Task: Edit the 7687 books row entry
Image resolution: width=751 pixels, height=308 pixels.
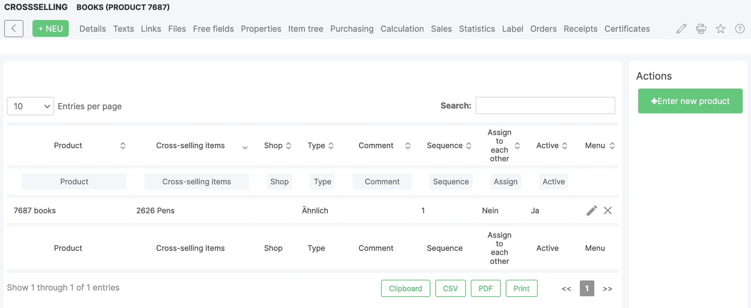Action: (x=592, y=211)
